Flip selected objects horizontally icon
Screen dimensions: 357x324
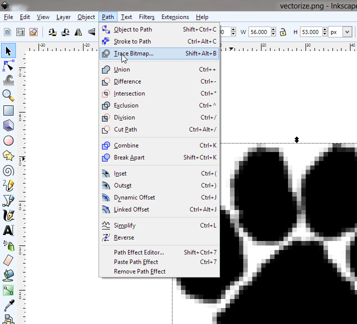tap(78, 32)
